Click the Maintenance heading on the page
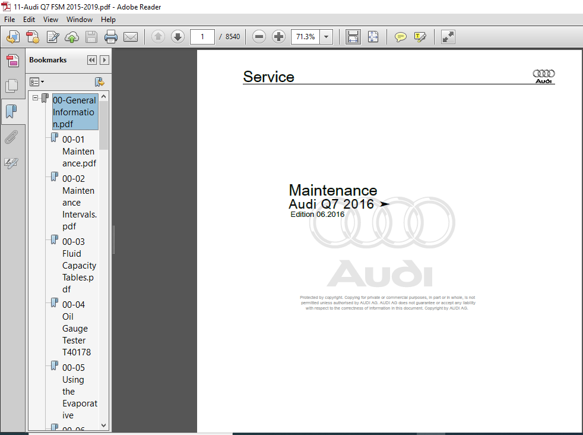The height and width of the screenshot is (435, 583). tap(333, 190)
